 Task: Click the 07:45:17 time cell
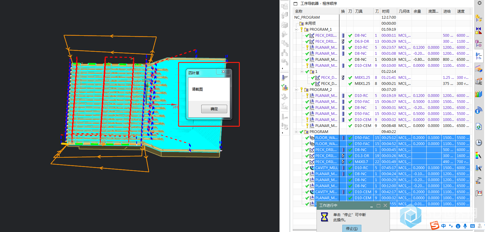click(389, 168)
